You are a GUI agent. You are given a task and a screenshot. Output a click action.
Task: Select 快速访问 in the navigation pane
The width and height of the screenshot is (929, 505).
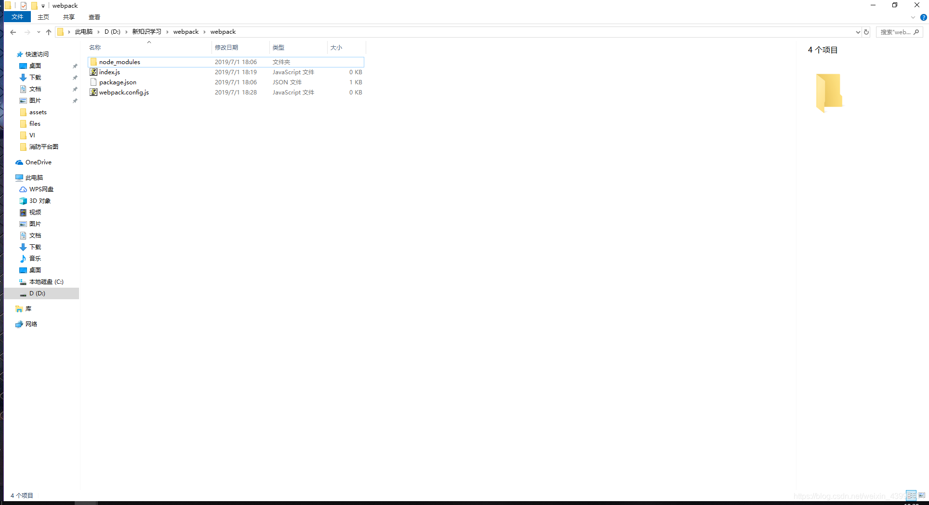coord(37,54)
